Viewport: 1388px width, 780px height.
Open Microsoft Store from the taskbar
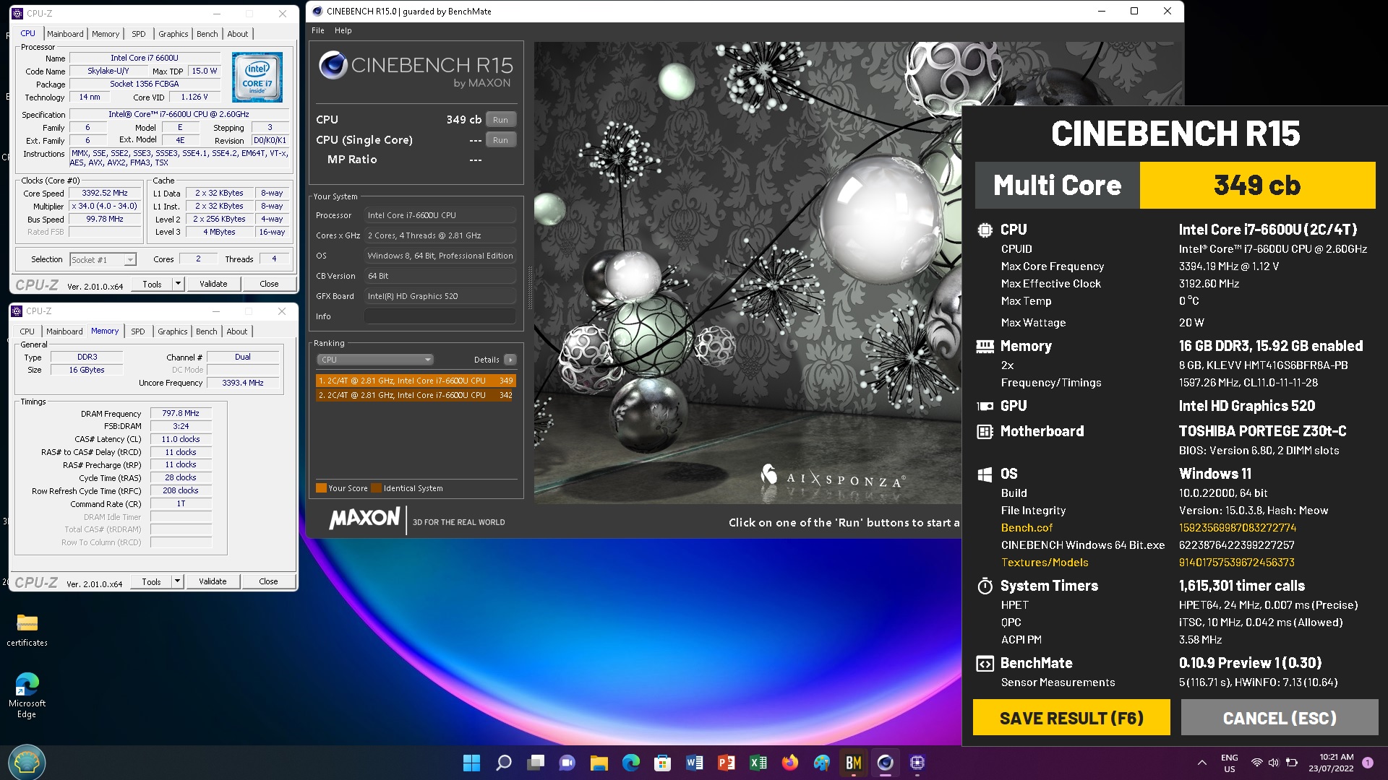point(662,763)
